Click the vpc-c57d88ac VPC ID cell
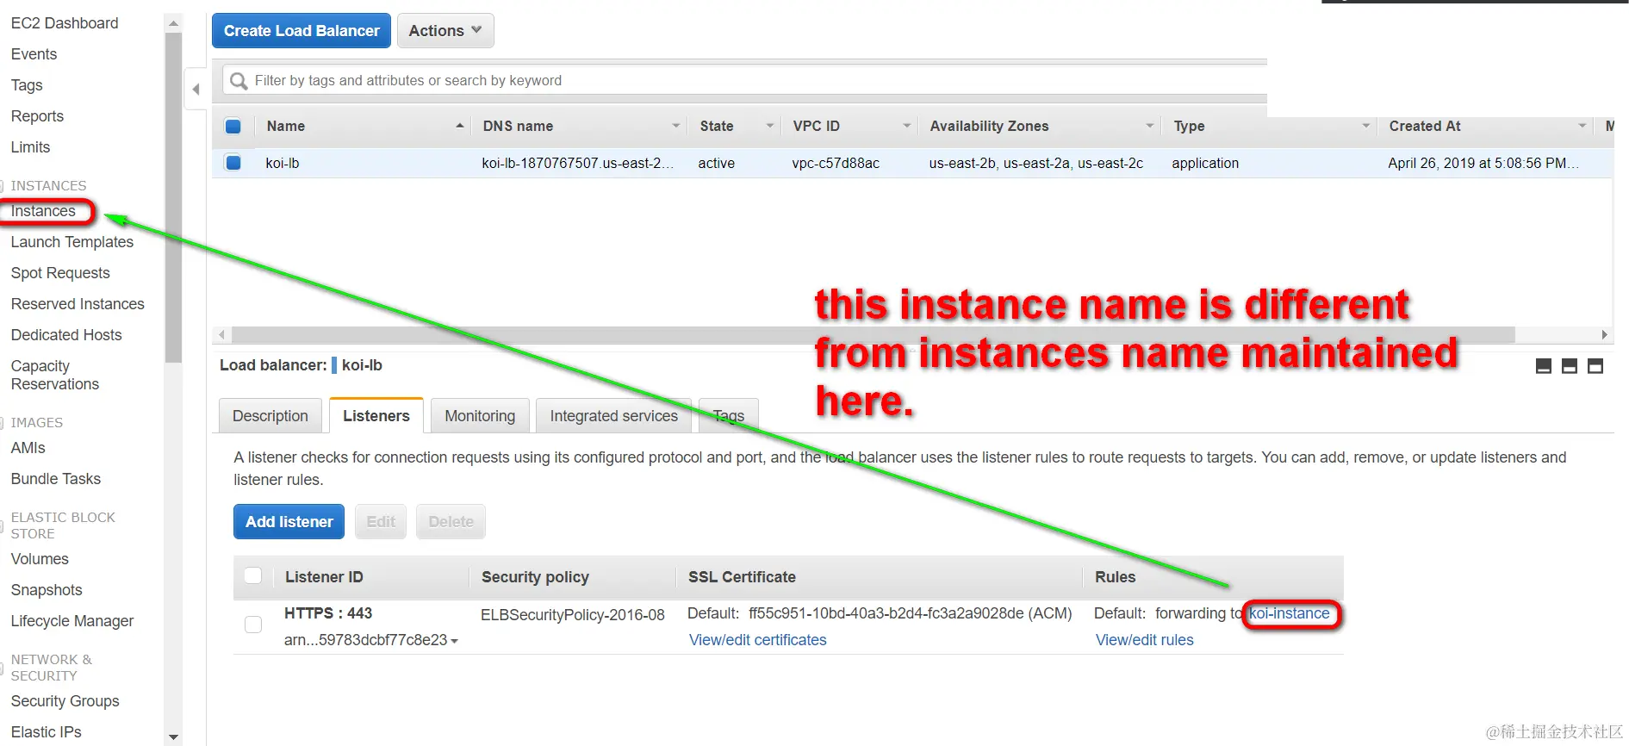 [836, 163]
